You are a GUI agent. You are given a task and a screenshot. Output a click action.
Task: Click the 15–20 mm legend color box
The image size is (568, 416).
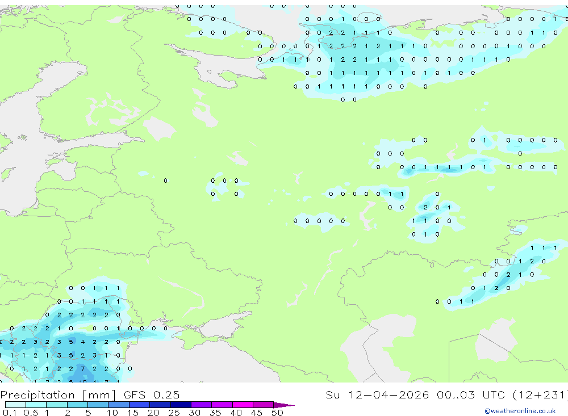coord(140,405)
